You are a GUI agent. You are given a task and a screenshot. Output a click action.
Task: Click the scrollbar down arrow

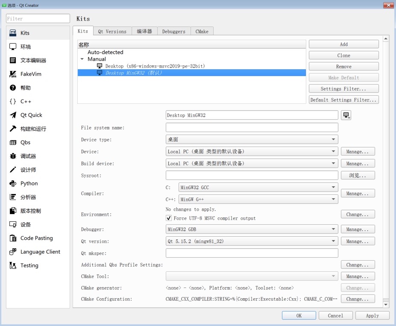pyautogui.click(x=386, y=305)
